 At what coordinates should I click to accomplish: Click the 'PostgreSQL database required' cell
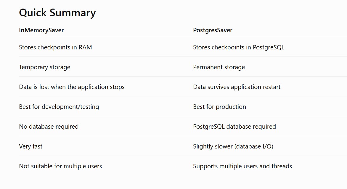pyautogui.click(x=234, y=126)
